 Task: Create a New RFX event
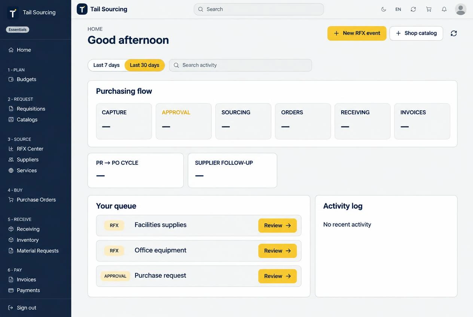point(357,33)
